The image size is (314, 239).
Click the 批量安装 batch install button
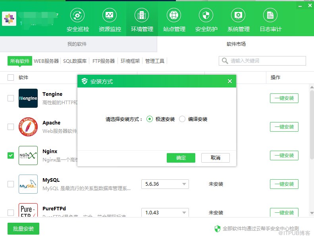click(x=23, y=229)
